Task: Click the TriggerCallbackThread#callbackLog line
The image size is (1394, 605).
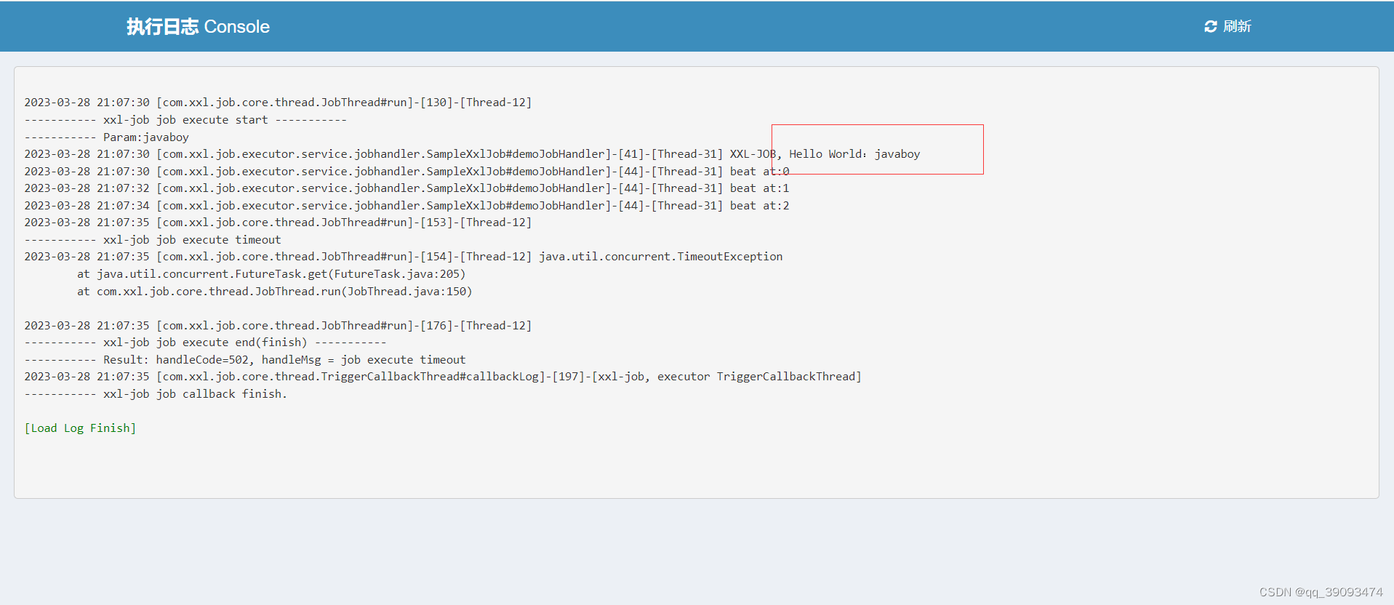Action: [x=443, y=377]
